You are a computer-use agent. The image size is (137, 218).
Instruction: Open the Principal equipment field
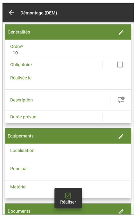(68, 171)
